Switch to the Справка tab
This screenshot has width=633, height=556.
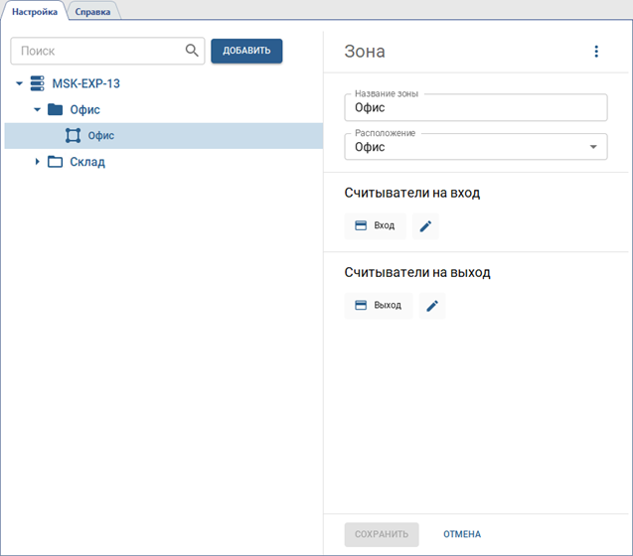(92, 12)
